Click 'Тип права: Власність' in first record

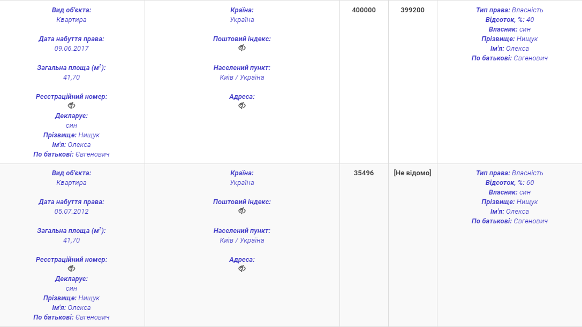(510, 10)
